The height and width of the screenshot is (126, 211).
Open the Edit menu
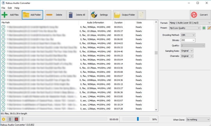tap(10, 8)
